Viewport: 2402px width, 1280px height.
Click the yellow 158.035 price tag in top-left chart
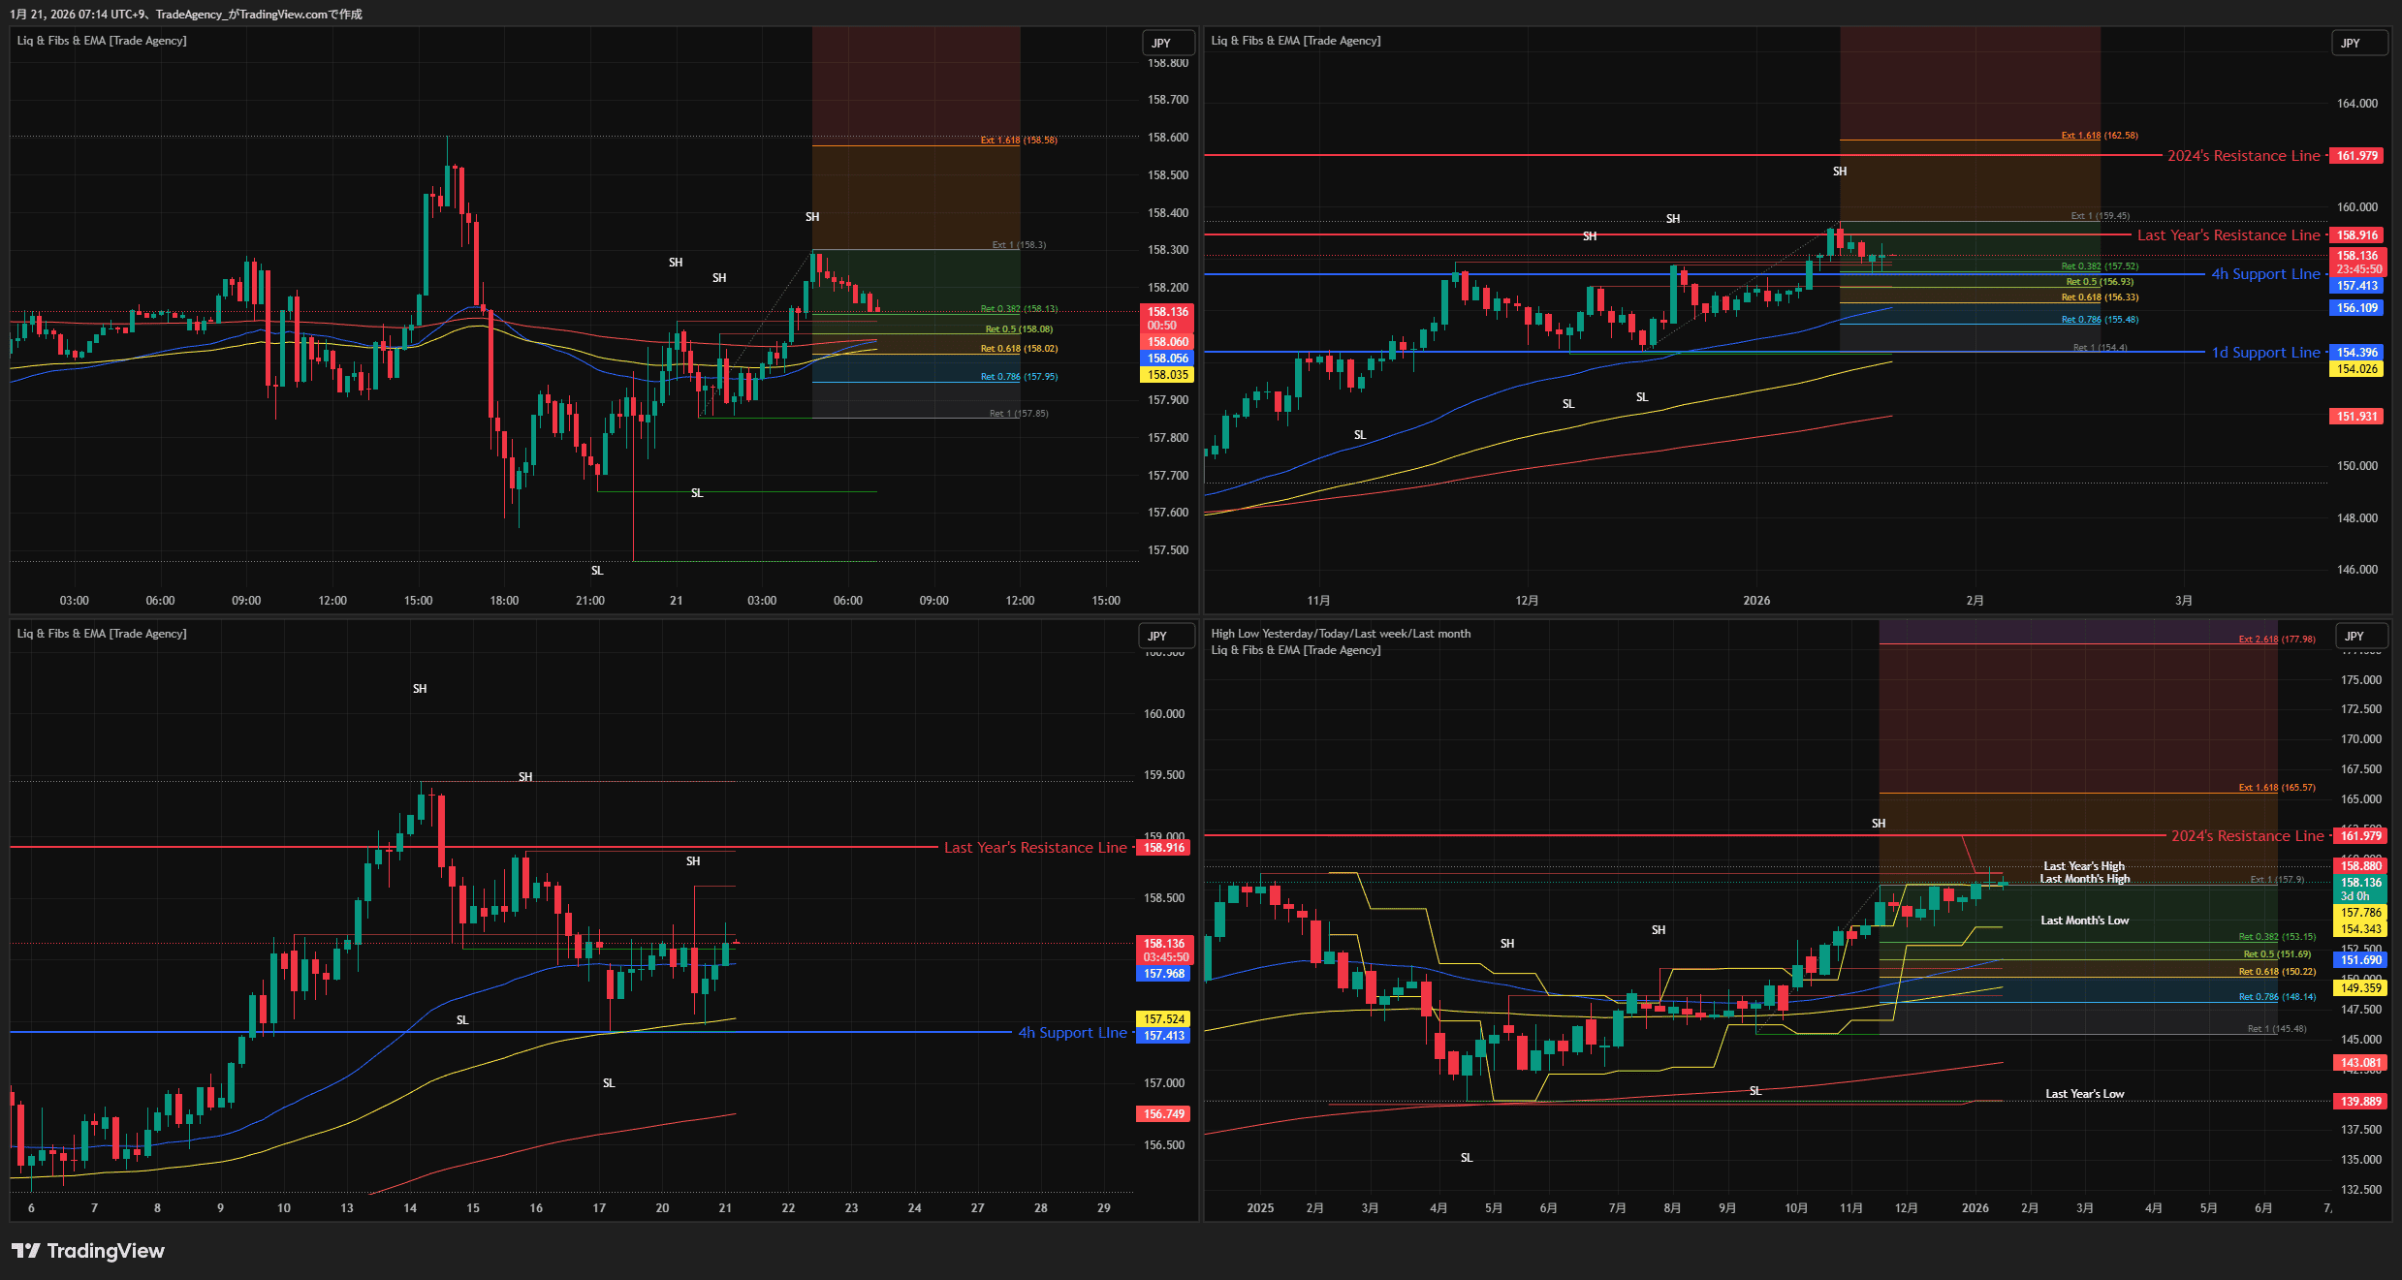pos(1167,375)
